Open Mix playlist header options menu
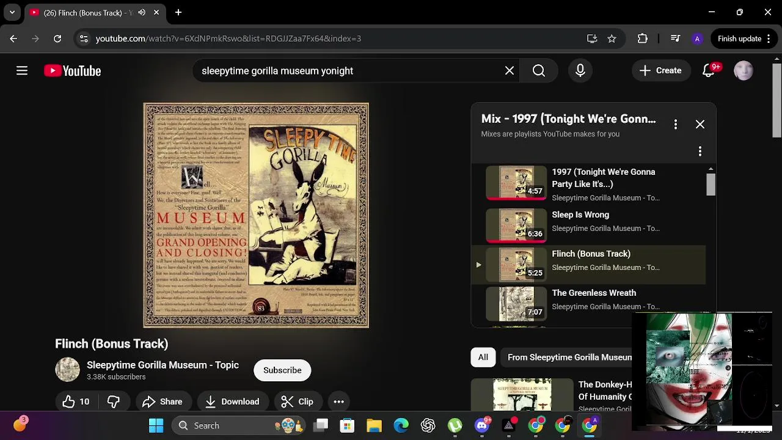Viewport: 782px width, 440px height. coord(676,124)
